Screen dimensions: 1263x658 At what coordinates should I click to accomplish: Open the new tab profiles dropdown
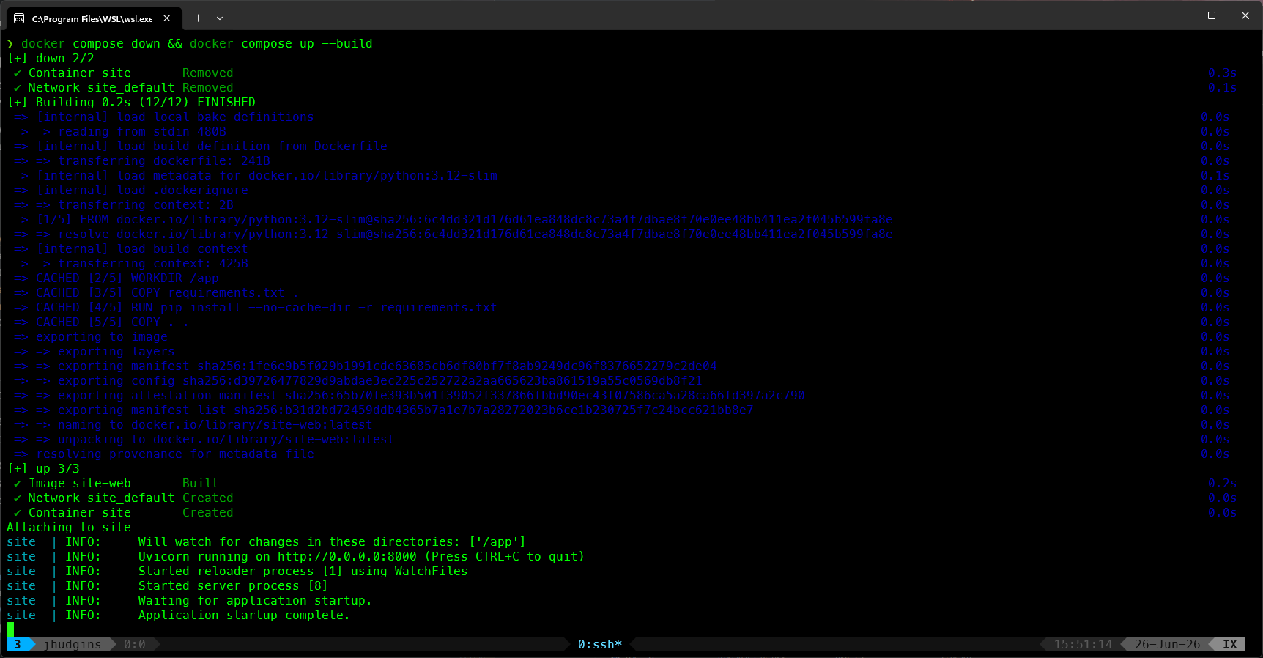[x=220, y=18]
